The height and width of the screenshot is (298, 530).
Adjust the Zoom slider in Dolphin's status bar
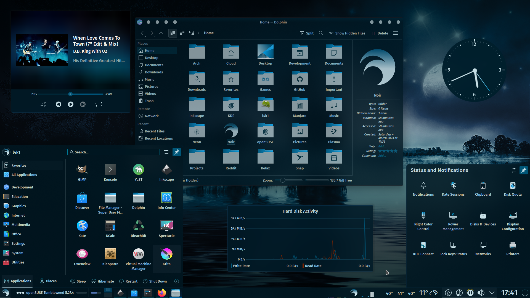[283, 180]
